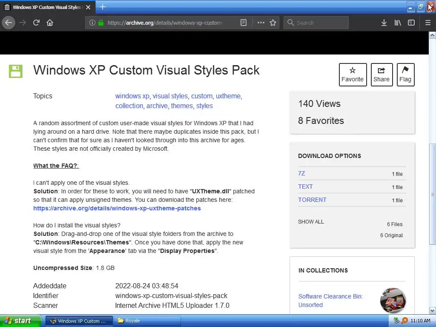Click the Forward arrow button

click(x=23, y=23)
